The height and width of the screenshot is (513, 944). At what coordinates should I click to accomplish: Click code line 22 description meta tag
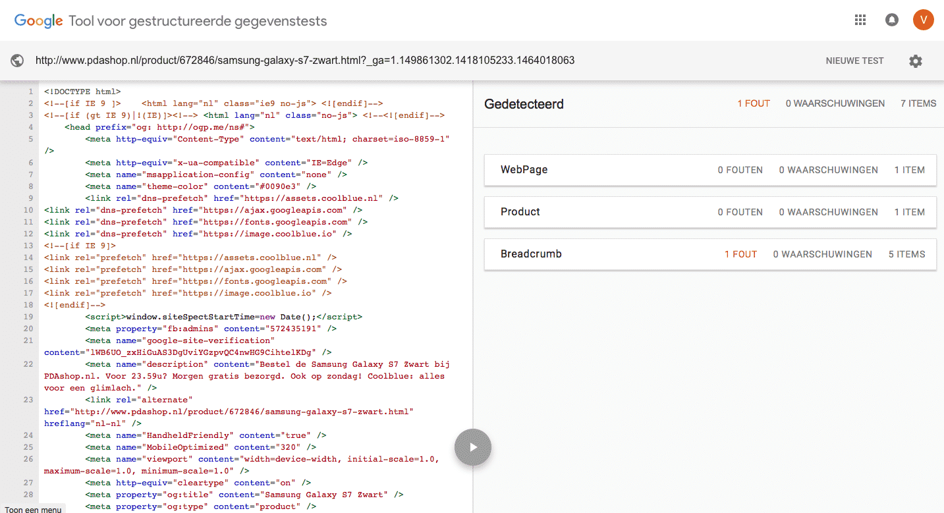247,376
